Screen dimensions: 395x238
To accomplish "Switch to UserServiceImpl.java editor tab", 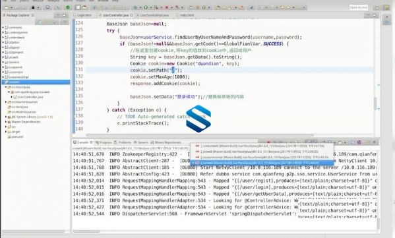I will (x=154, y=15).
